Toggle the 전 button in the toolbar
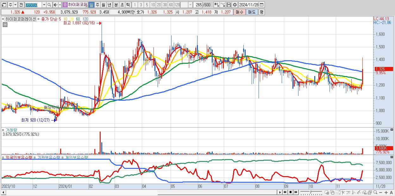 tap(21, 5)
